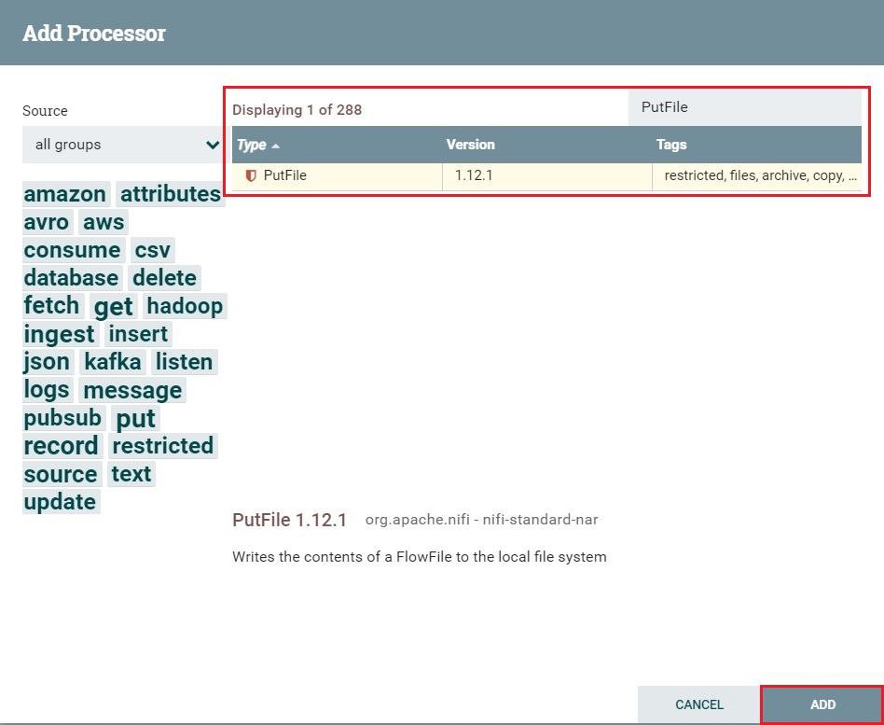884x725 pixels.
Task: Sort the table by the Type column header
Action: pos(338,145)
